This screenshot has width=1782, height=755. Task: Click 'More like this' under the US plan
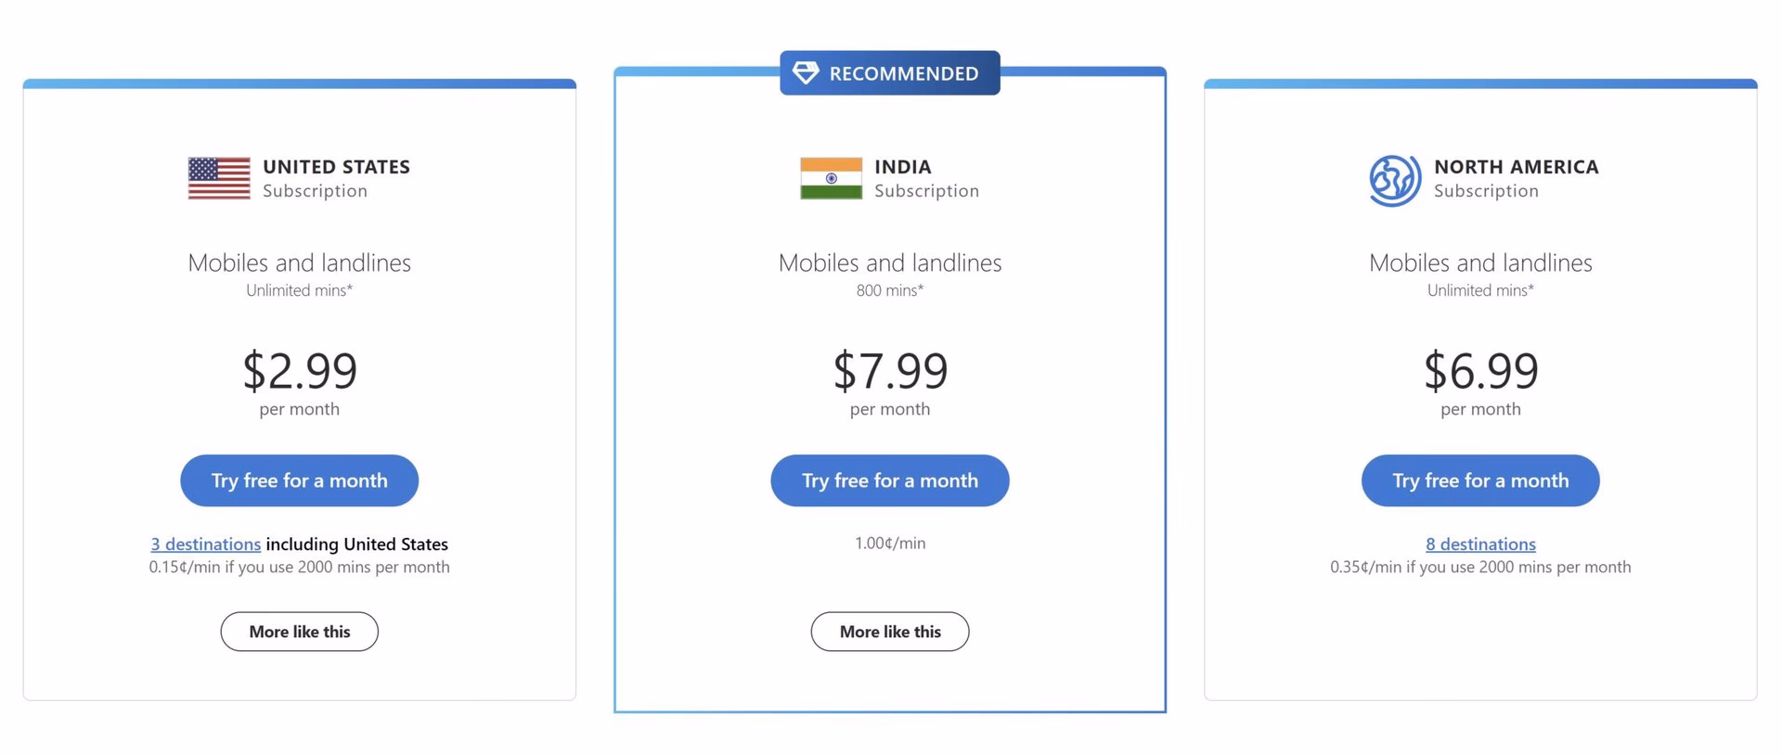[x=299, y=632]
